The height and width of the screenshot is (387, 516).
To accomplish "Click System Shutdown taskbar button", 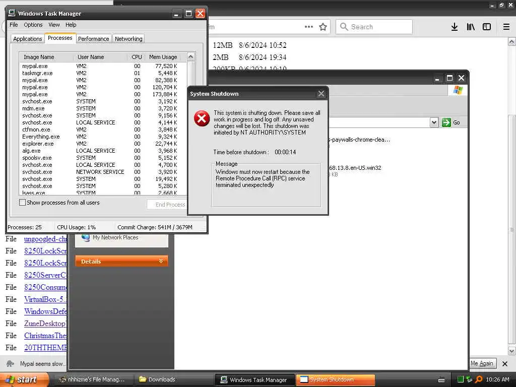I will coord(335,380).
